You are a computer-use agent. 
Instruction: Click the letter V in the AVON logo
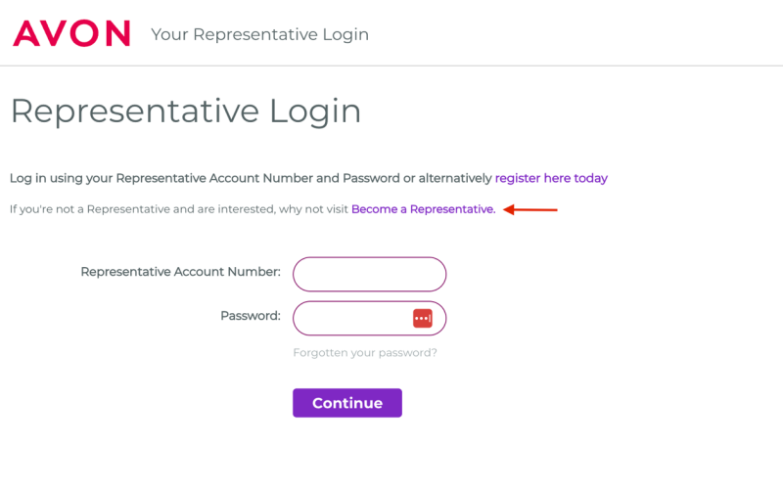55,33
